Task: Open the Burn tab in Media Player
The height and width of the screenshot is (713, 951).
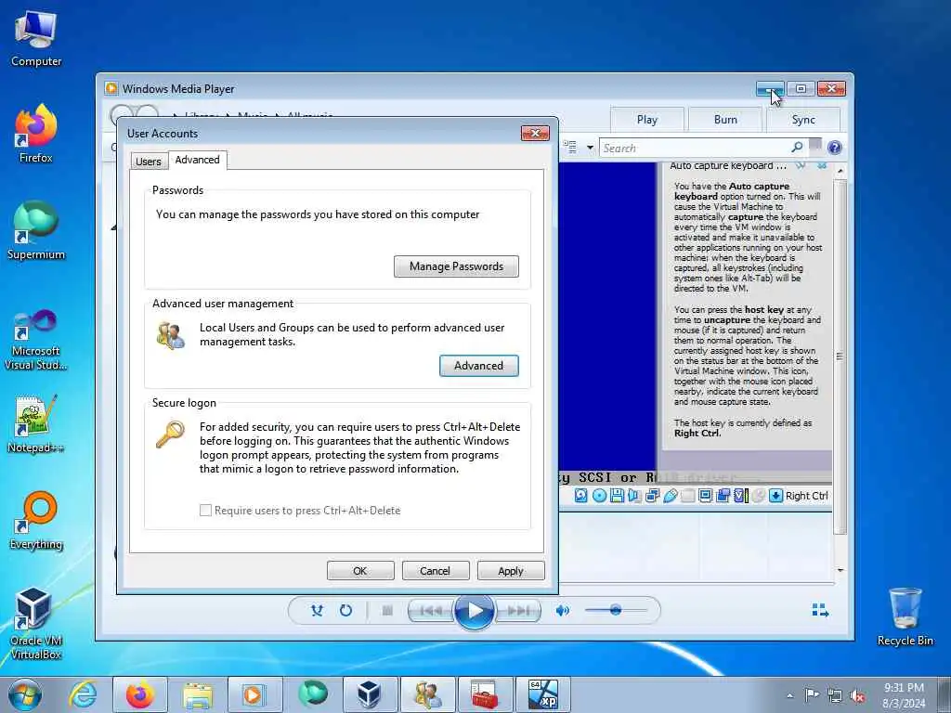Action: [x=725, y=120]
